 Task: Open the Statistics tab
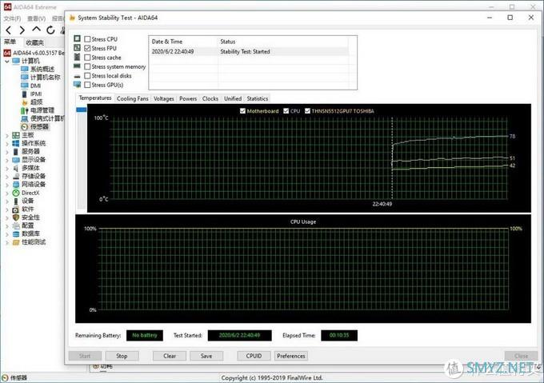pos(258,99)
